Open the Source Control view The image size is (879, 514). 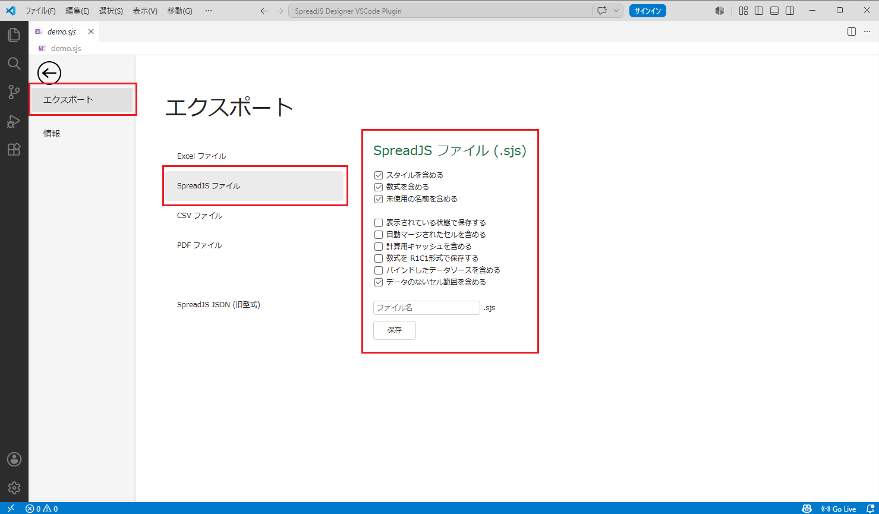pyautogui.click(x=14, y=92)
